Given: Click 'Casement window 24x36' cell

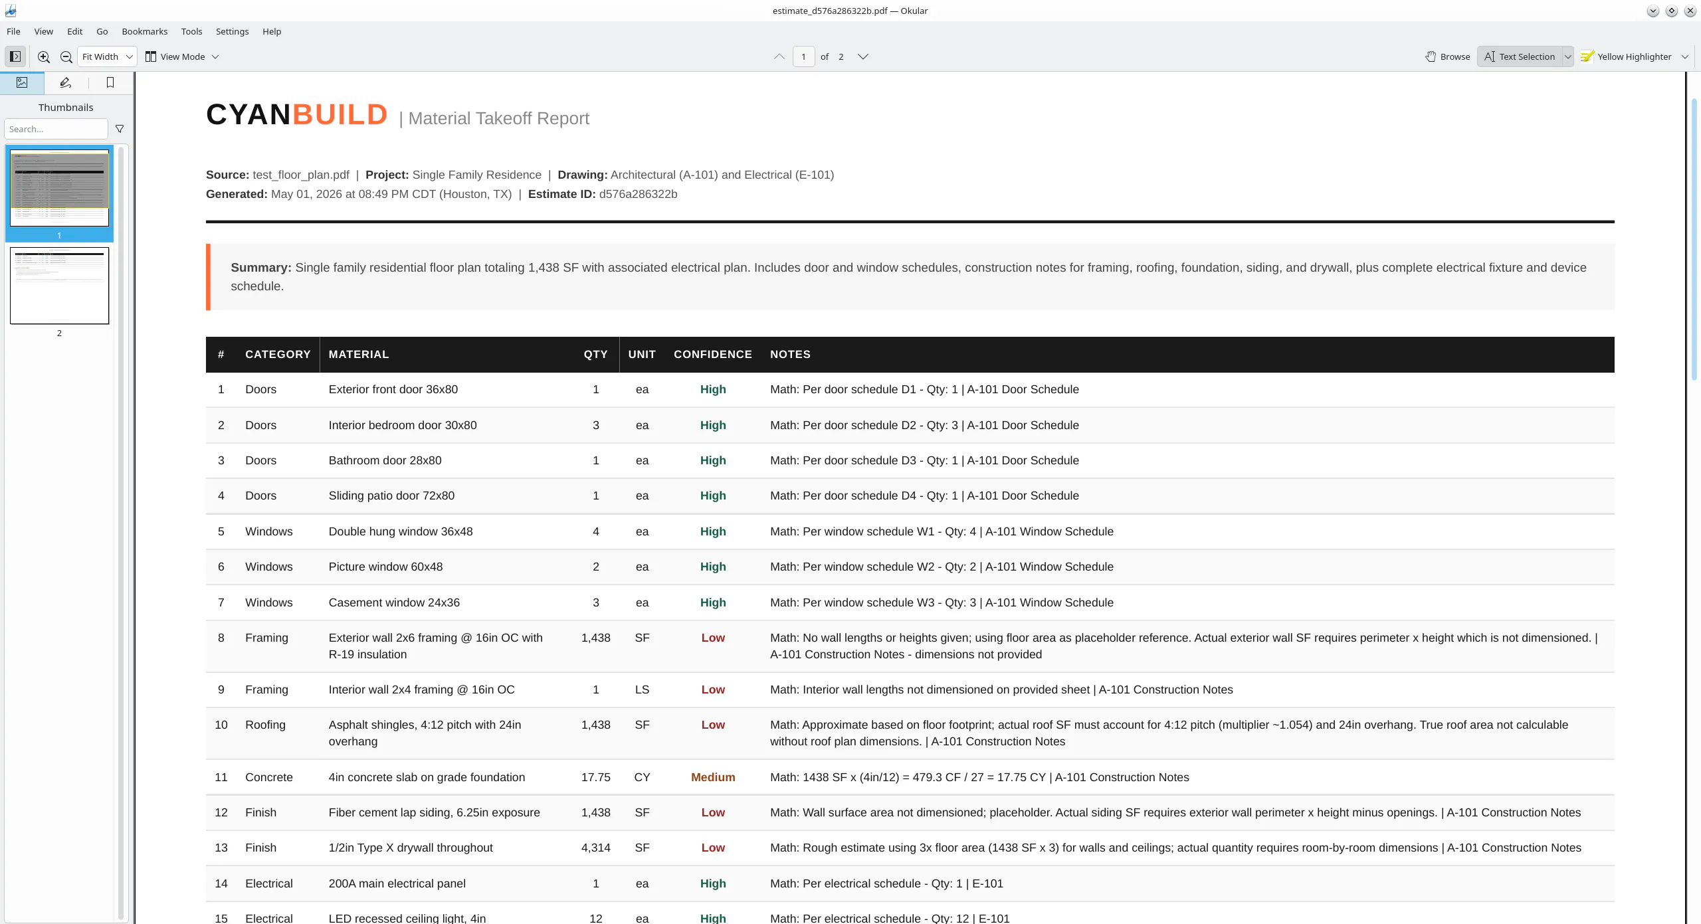Looking at the screenshot, I should [x=394, y=602].
